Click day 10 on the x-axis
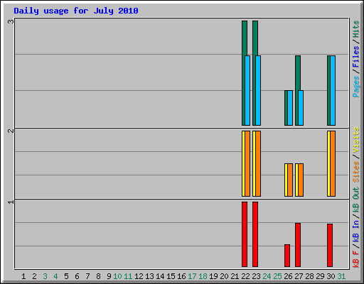This screenshot has width=364, height=284. pyautogui.click(x=117, y=276)
